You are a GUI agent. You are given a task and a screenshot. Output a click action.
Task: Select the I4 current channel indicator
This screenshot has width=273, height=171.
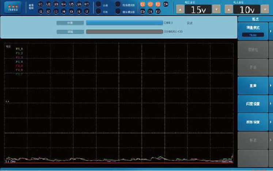tap(64, 12)
